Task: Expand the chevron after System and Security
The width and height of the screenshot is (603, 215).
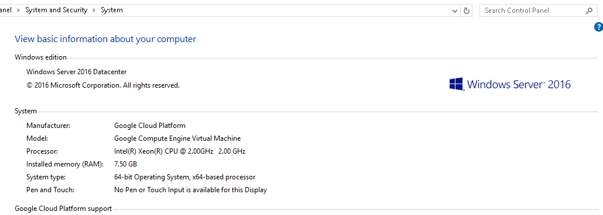Action: click(x=94, y=11)
